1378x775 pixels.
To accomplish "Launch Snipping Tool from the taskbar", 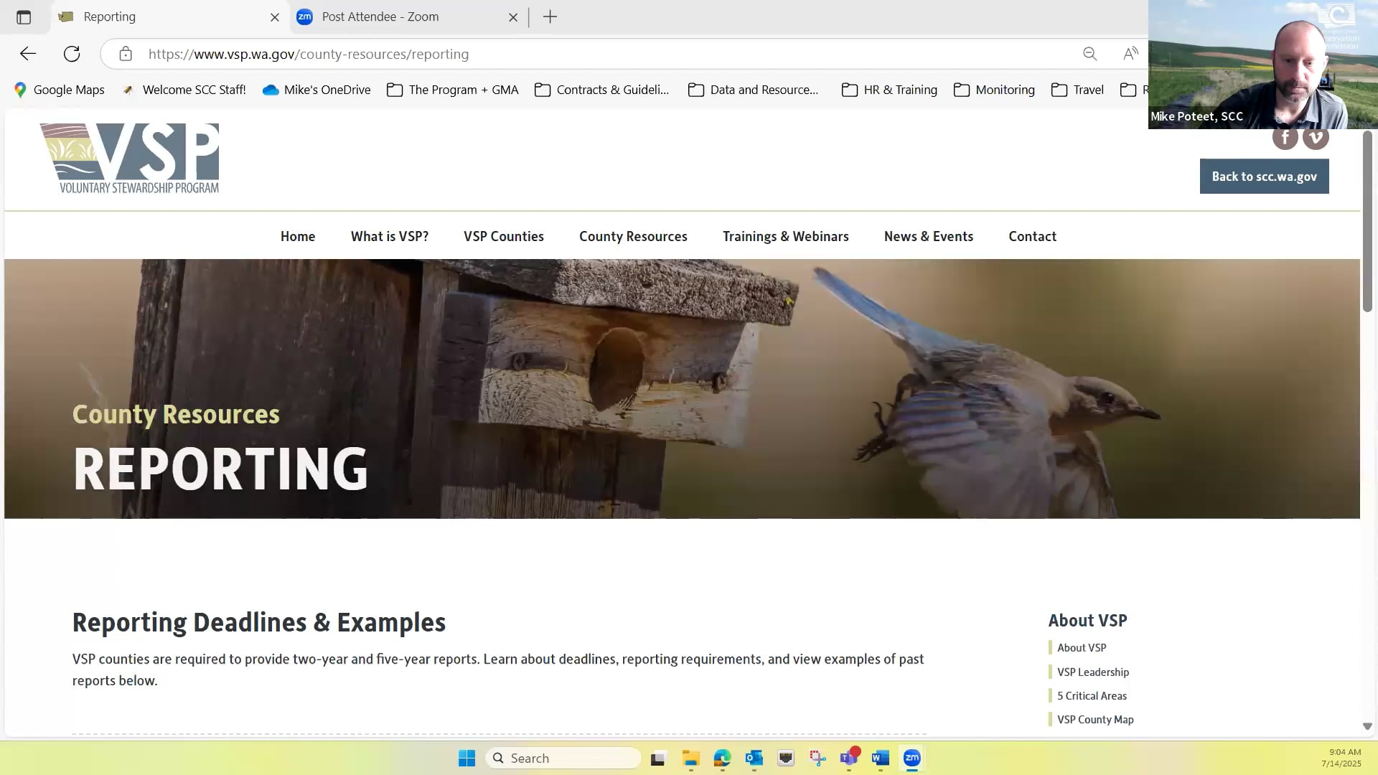I will click(817, 758).
